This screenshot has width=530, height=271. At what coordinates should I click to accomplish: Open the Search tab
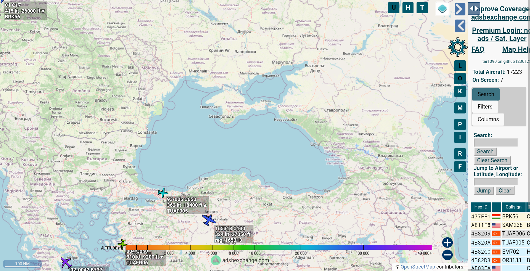click(x=486, y=94)
